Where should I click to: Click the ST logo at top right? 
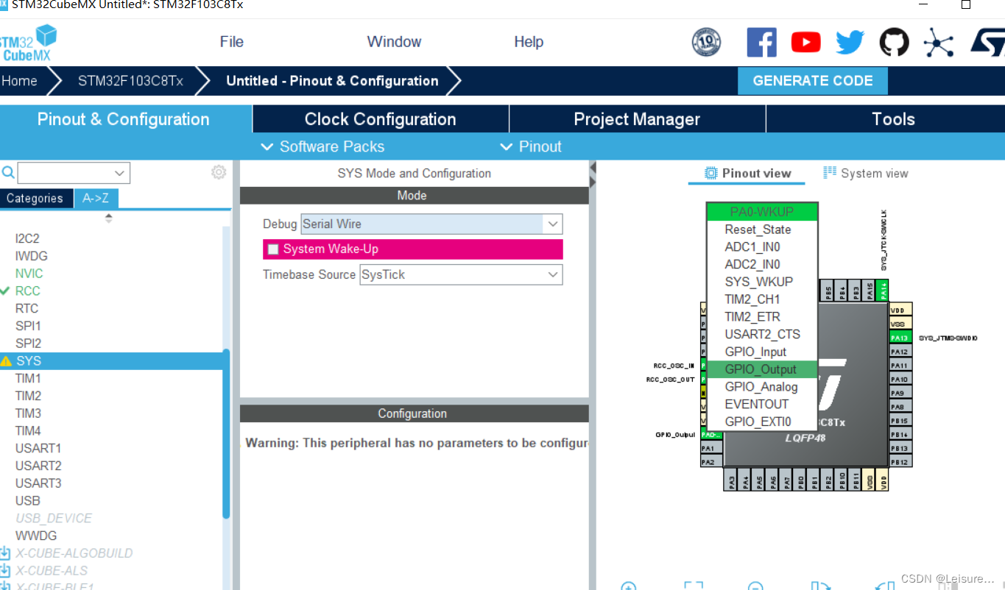pos(987,42)
